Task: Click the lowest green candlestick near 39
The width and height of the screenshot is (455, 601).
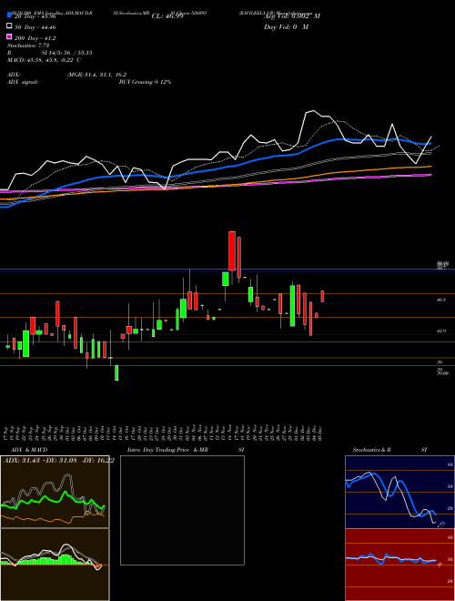Action: [x=116, y=372]
